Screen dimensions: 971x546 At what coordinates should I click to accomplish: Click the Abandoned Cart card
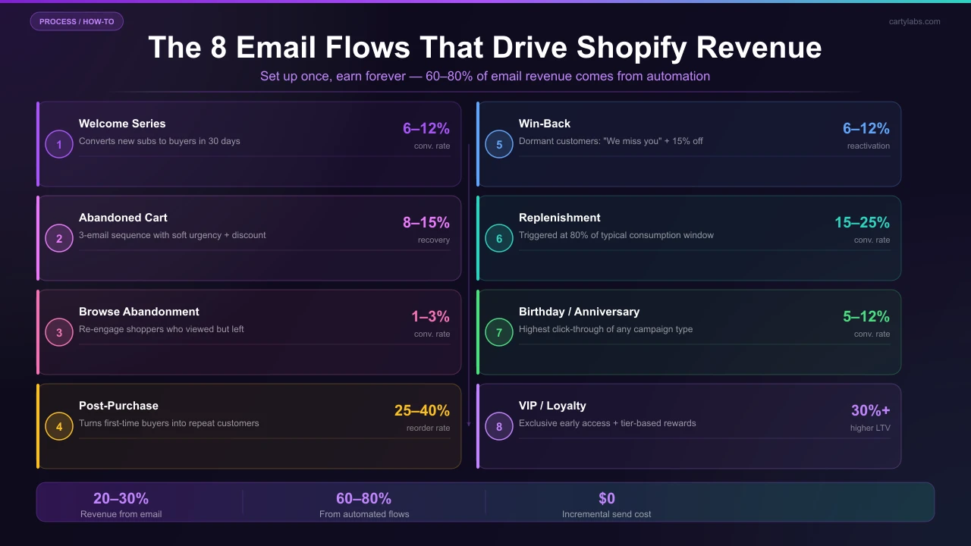[249, 238]
